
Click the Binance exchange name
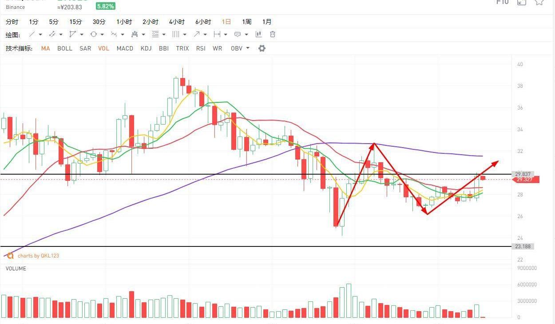(16, 7)
